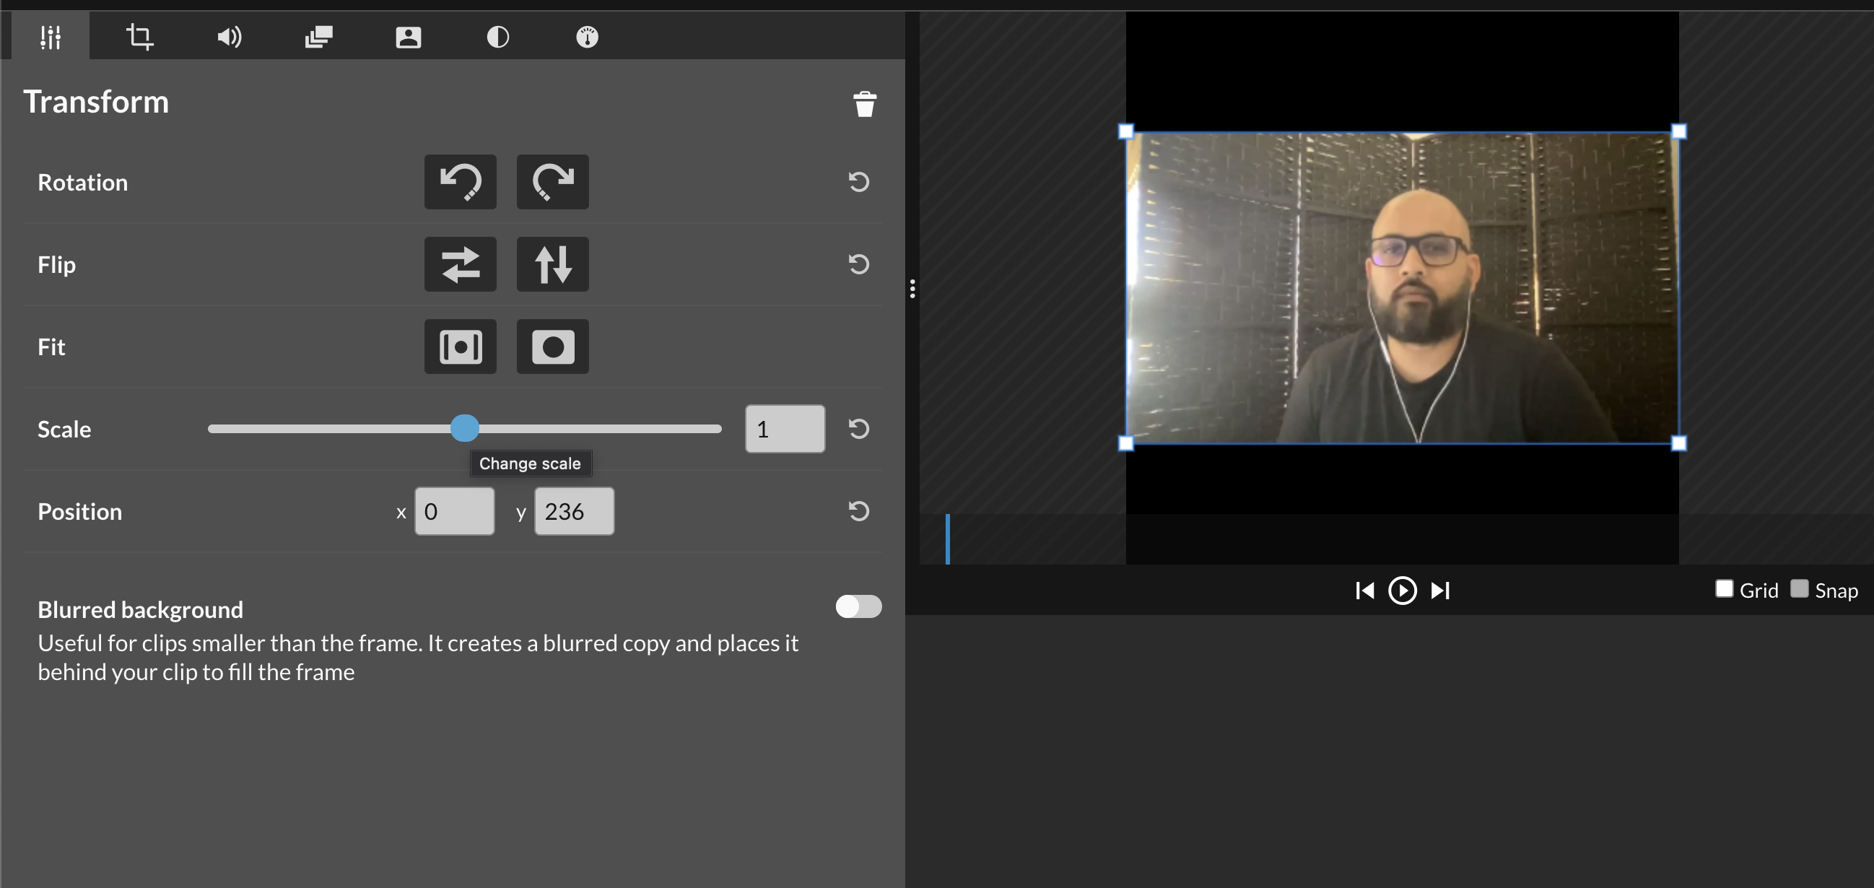Open the contrast color adjustment tab
The height and width of the screenshot is (888, 1874).
[x=497, y=36]
